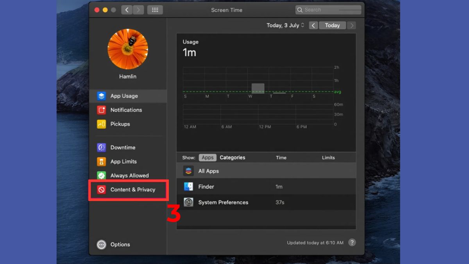Open Content & Privacy settings

point(128,190)
